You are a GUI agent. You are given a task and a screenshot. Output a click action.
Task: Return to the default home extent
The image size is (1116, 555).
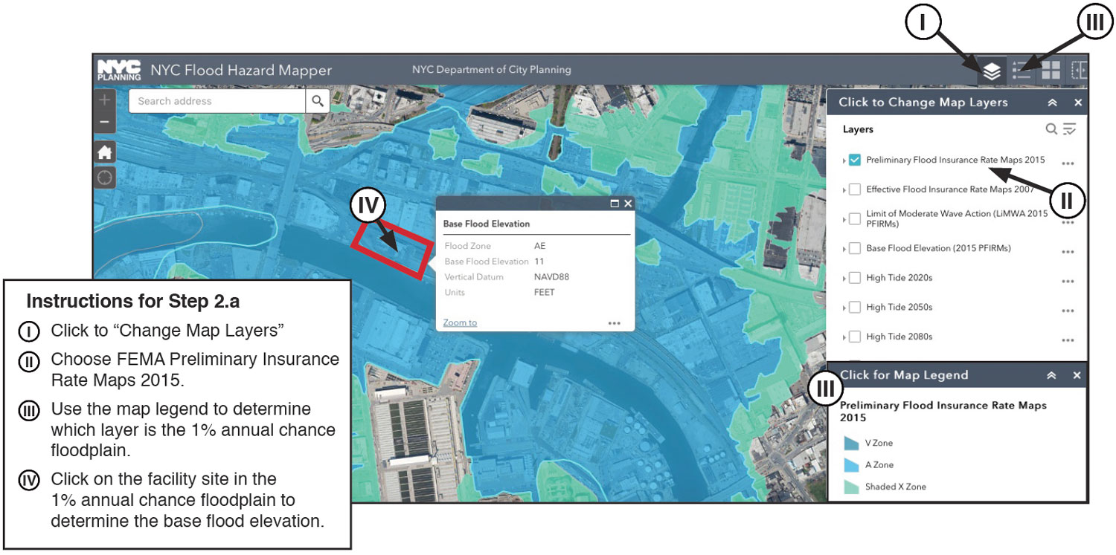click(104, 152)
